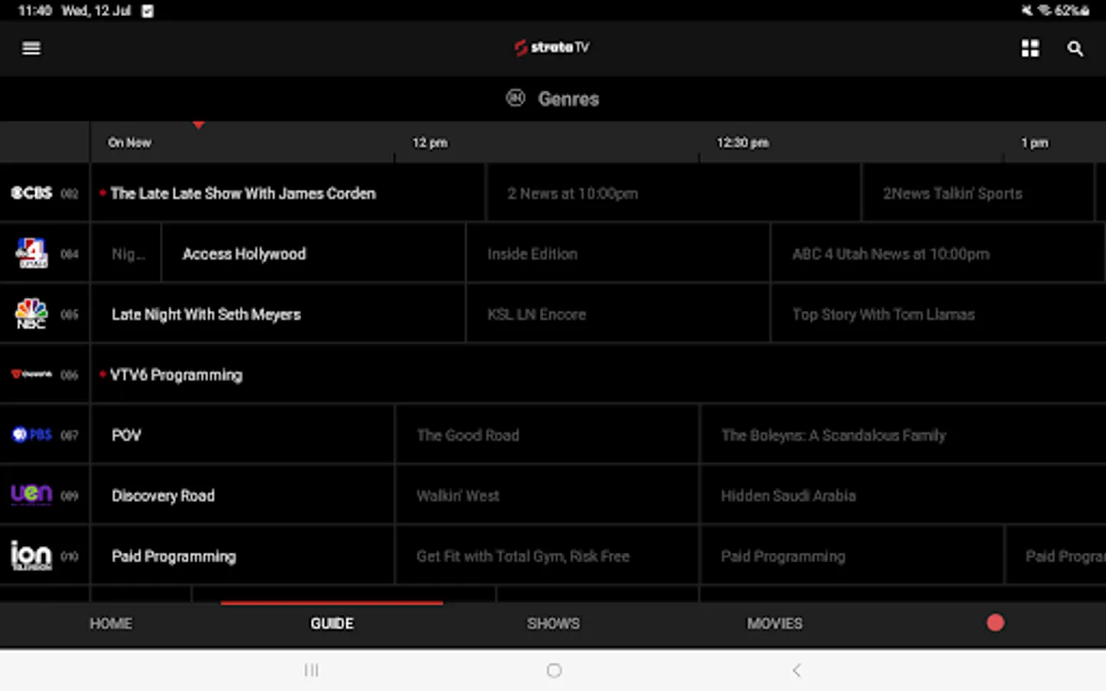
Task: Tap the On Now time header
Action: pyautogui.click(x=130, y=142)
